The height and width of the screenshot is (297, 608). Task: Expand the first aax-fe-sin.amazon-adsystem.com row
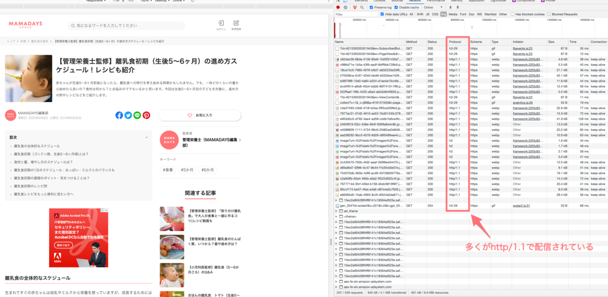336,281
